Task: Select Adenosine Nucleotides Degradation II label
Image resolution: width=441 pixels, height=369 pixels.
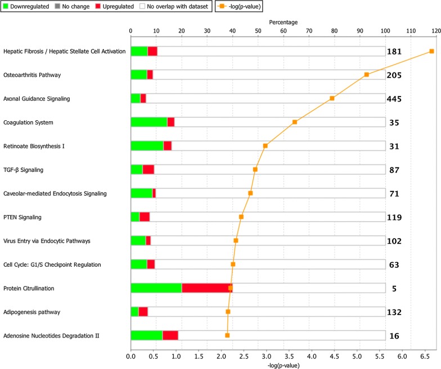Action: click(51, 336)
